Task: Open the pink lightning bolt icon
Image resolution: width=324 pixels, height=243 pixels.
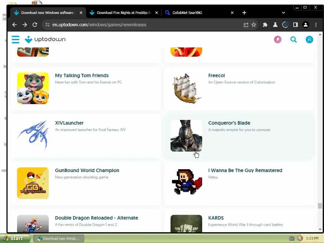Action: pos(277,40)
